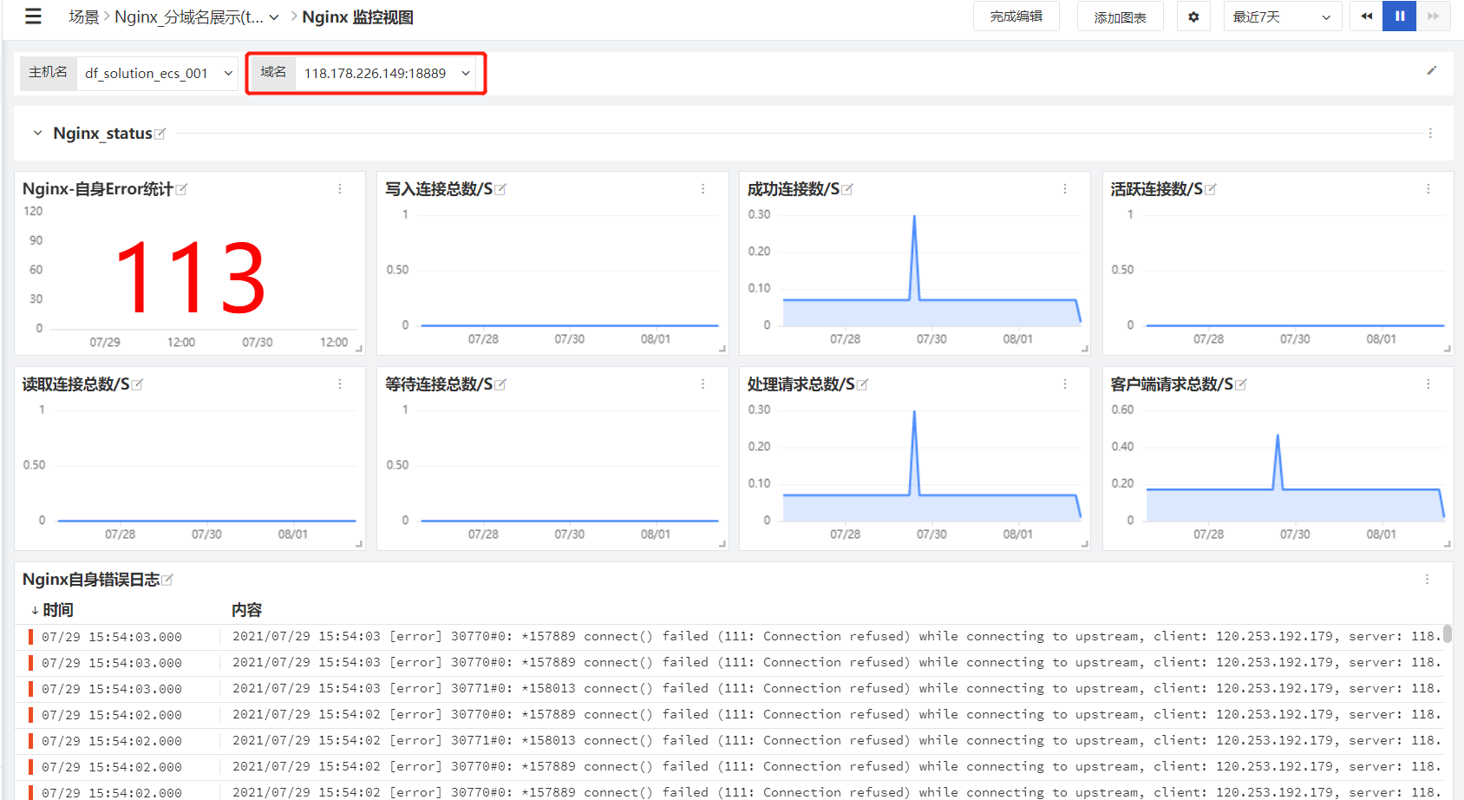Viewport: 1464px width, 800px height.
Task: Open the Nginx_分域名展示 breadcrumb menu
Action: (197, 16)
